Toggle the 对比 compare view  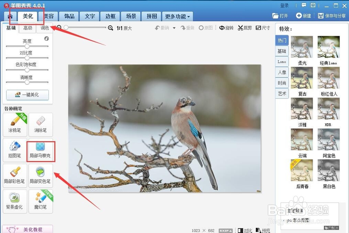pos(245,231)
